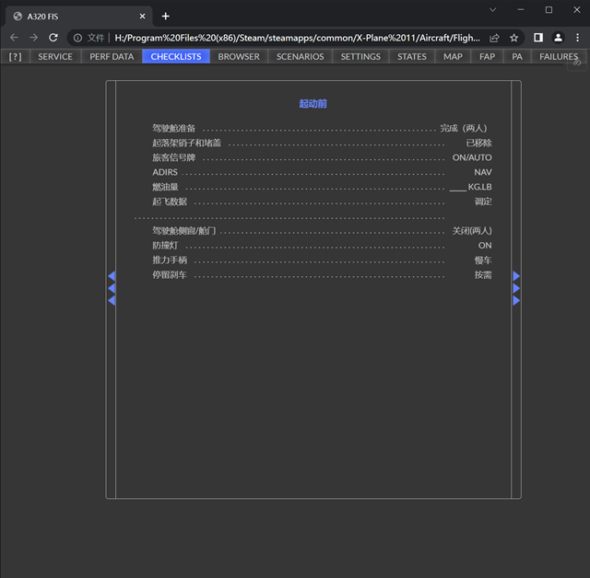Click the 已移除 value
Image resolution: width=590 pixels, height=578 pixels.
coord(479,143)
